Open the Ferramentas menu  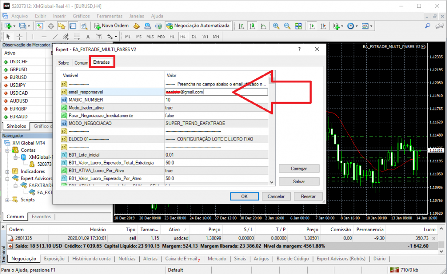click(110, 16)
